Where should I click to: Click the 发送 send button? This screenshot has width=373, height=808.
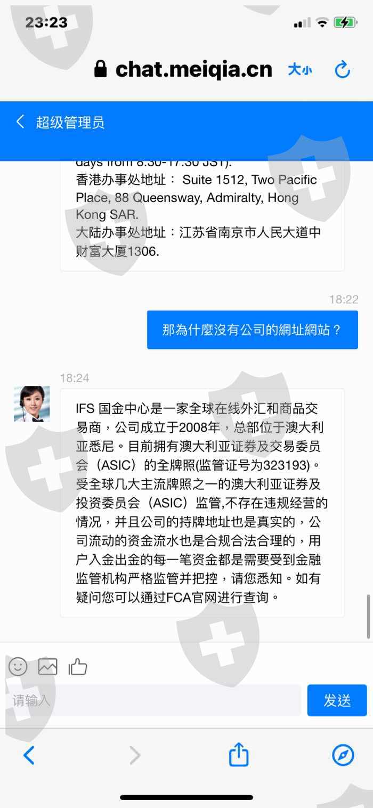point(337,700)
